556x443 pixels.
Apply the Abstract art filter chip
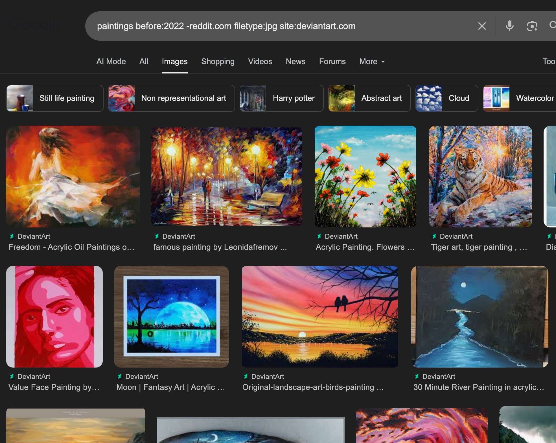pyautogui.click(x=369, y=98)
